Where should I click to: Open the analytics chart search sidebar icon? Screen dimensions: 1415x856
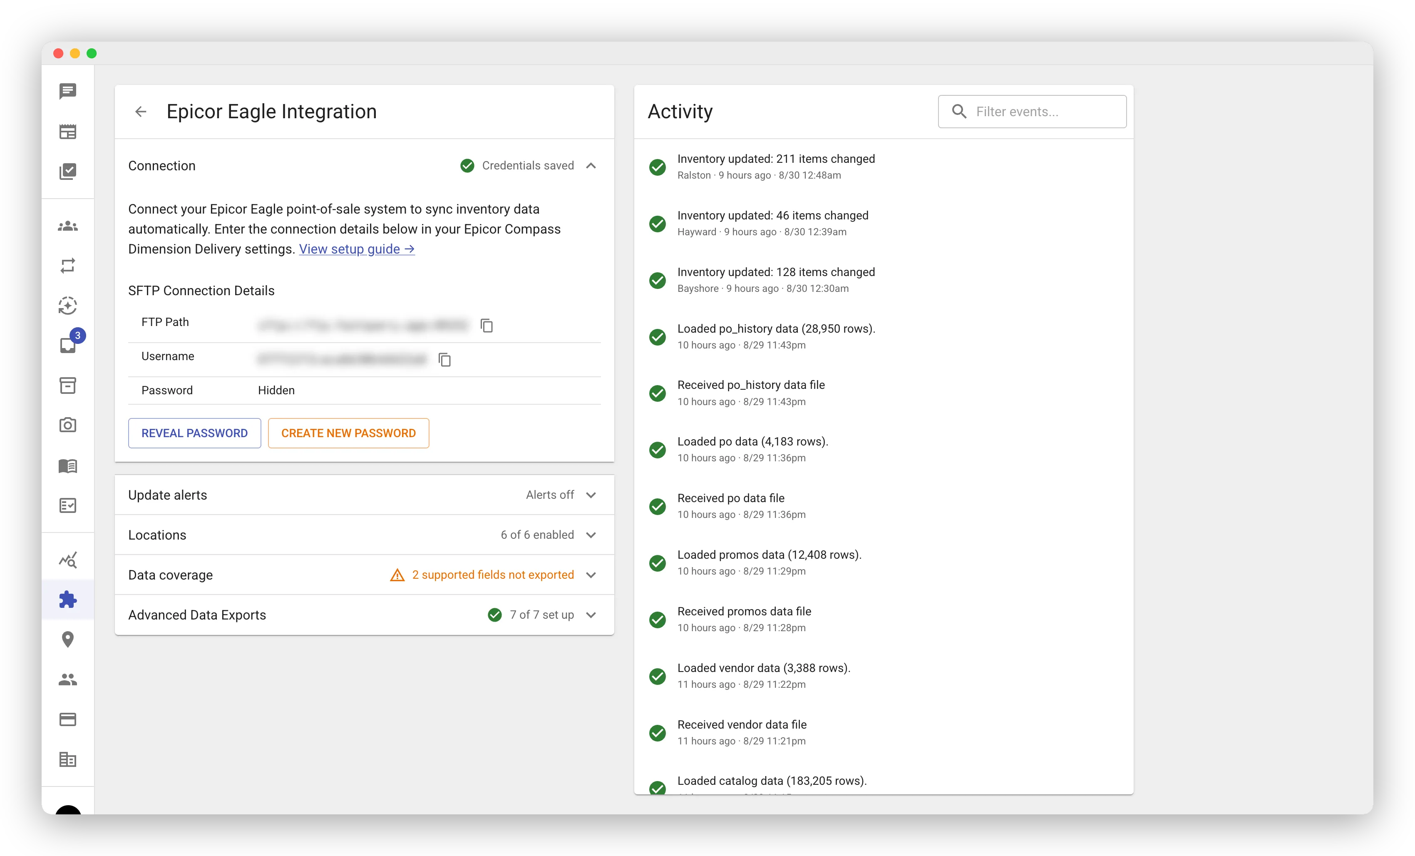[68, 560]
